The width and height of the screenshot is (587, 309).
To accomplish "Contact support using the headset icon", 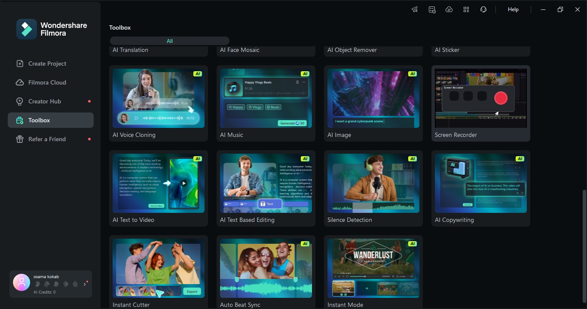I will pyautogui.click(x=483, y=9).
